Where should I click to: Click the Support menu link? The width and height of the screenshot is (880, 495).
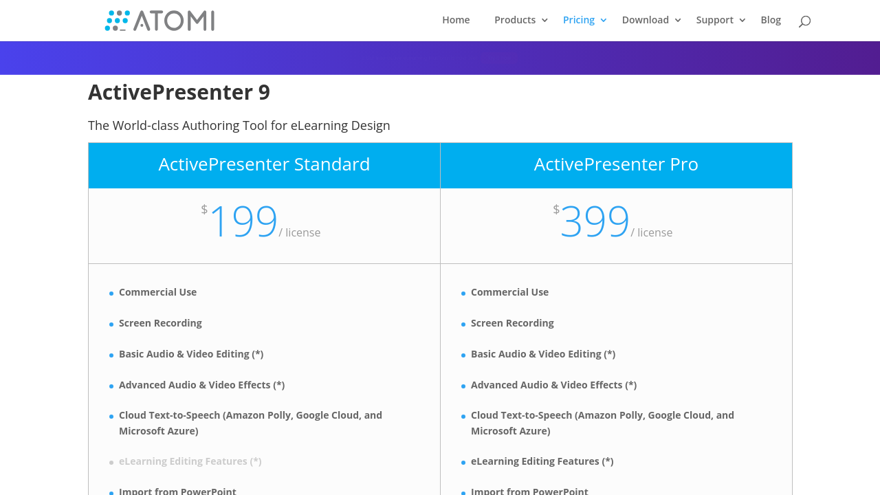click(x=714, y=20)
